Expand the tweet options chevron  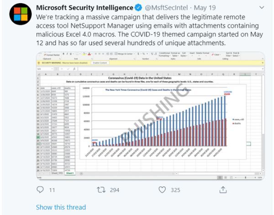coord(262,7)
